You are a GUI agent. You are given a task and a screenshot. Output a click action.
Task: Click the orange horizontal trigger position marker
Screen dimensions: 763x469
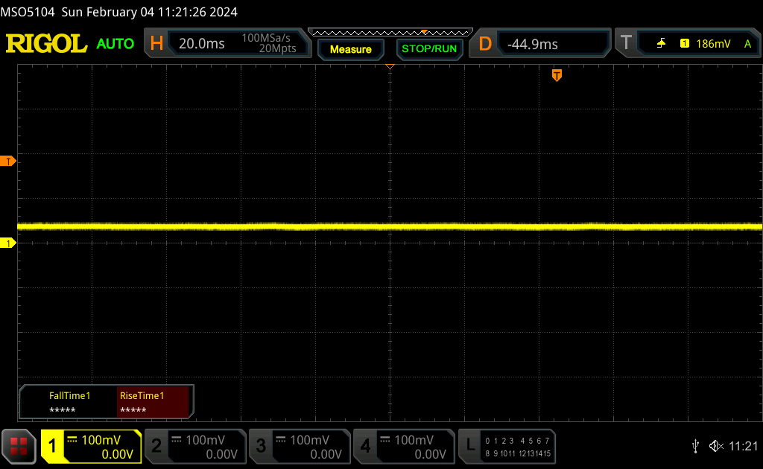coord(557,75)
